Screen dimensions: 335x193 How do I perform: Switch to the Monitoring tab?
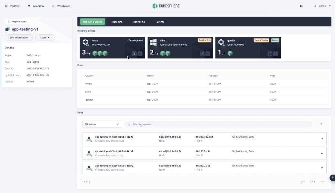click(138, 22)
